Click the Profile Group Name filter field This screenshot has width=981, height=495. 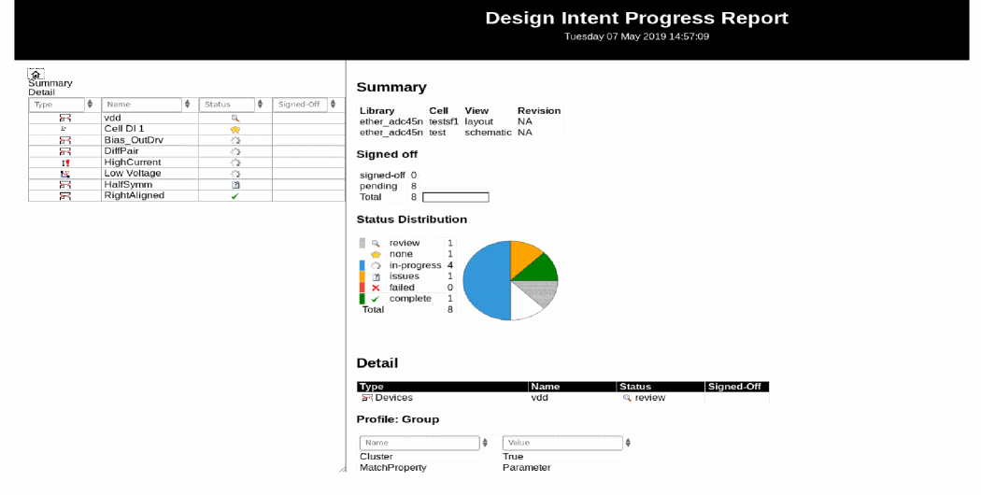419,443
